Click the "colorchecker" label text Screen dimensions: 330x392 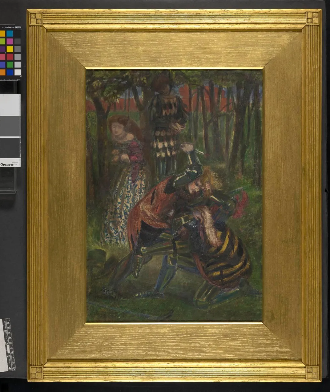pyautogui.click(x=8, y=27)
